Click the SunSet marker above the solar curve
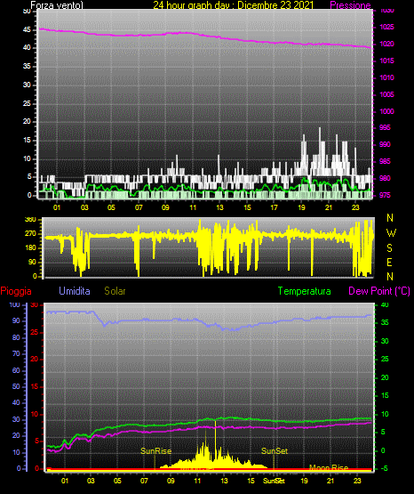 tap(275, 451)
